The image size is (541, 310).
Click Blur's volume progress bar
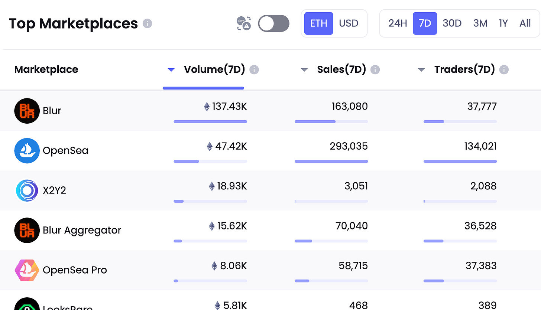point(210,121)
